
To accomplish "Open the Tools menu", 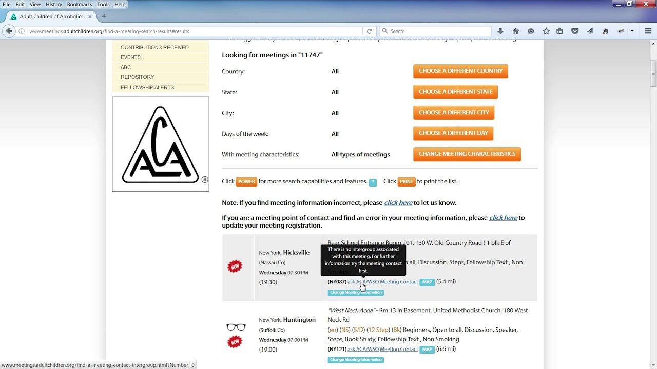I will click(x=103, y=4).
